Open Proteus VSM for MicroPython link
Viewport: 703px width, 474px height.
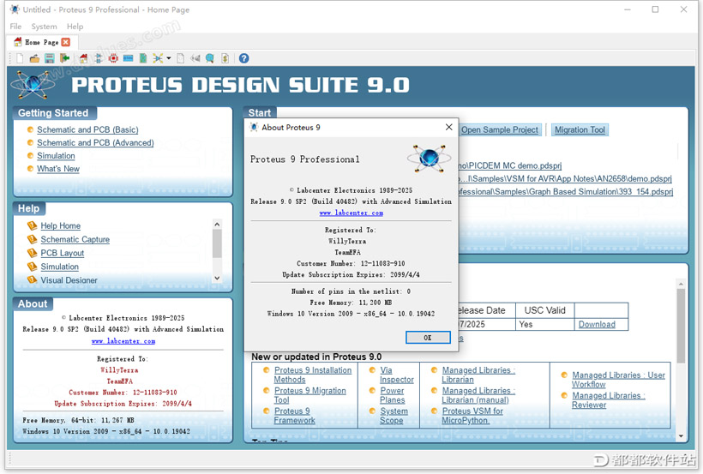pyautogui.click(x=472, y=416)
